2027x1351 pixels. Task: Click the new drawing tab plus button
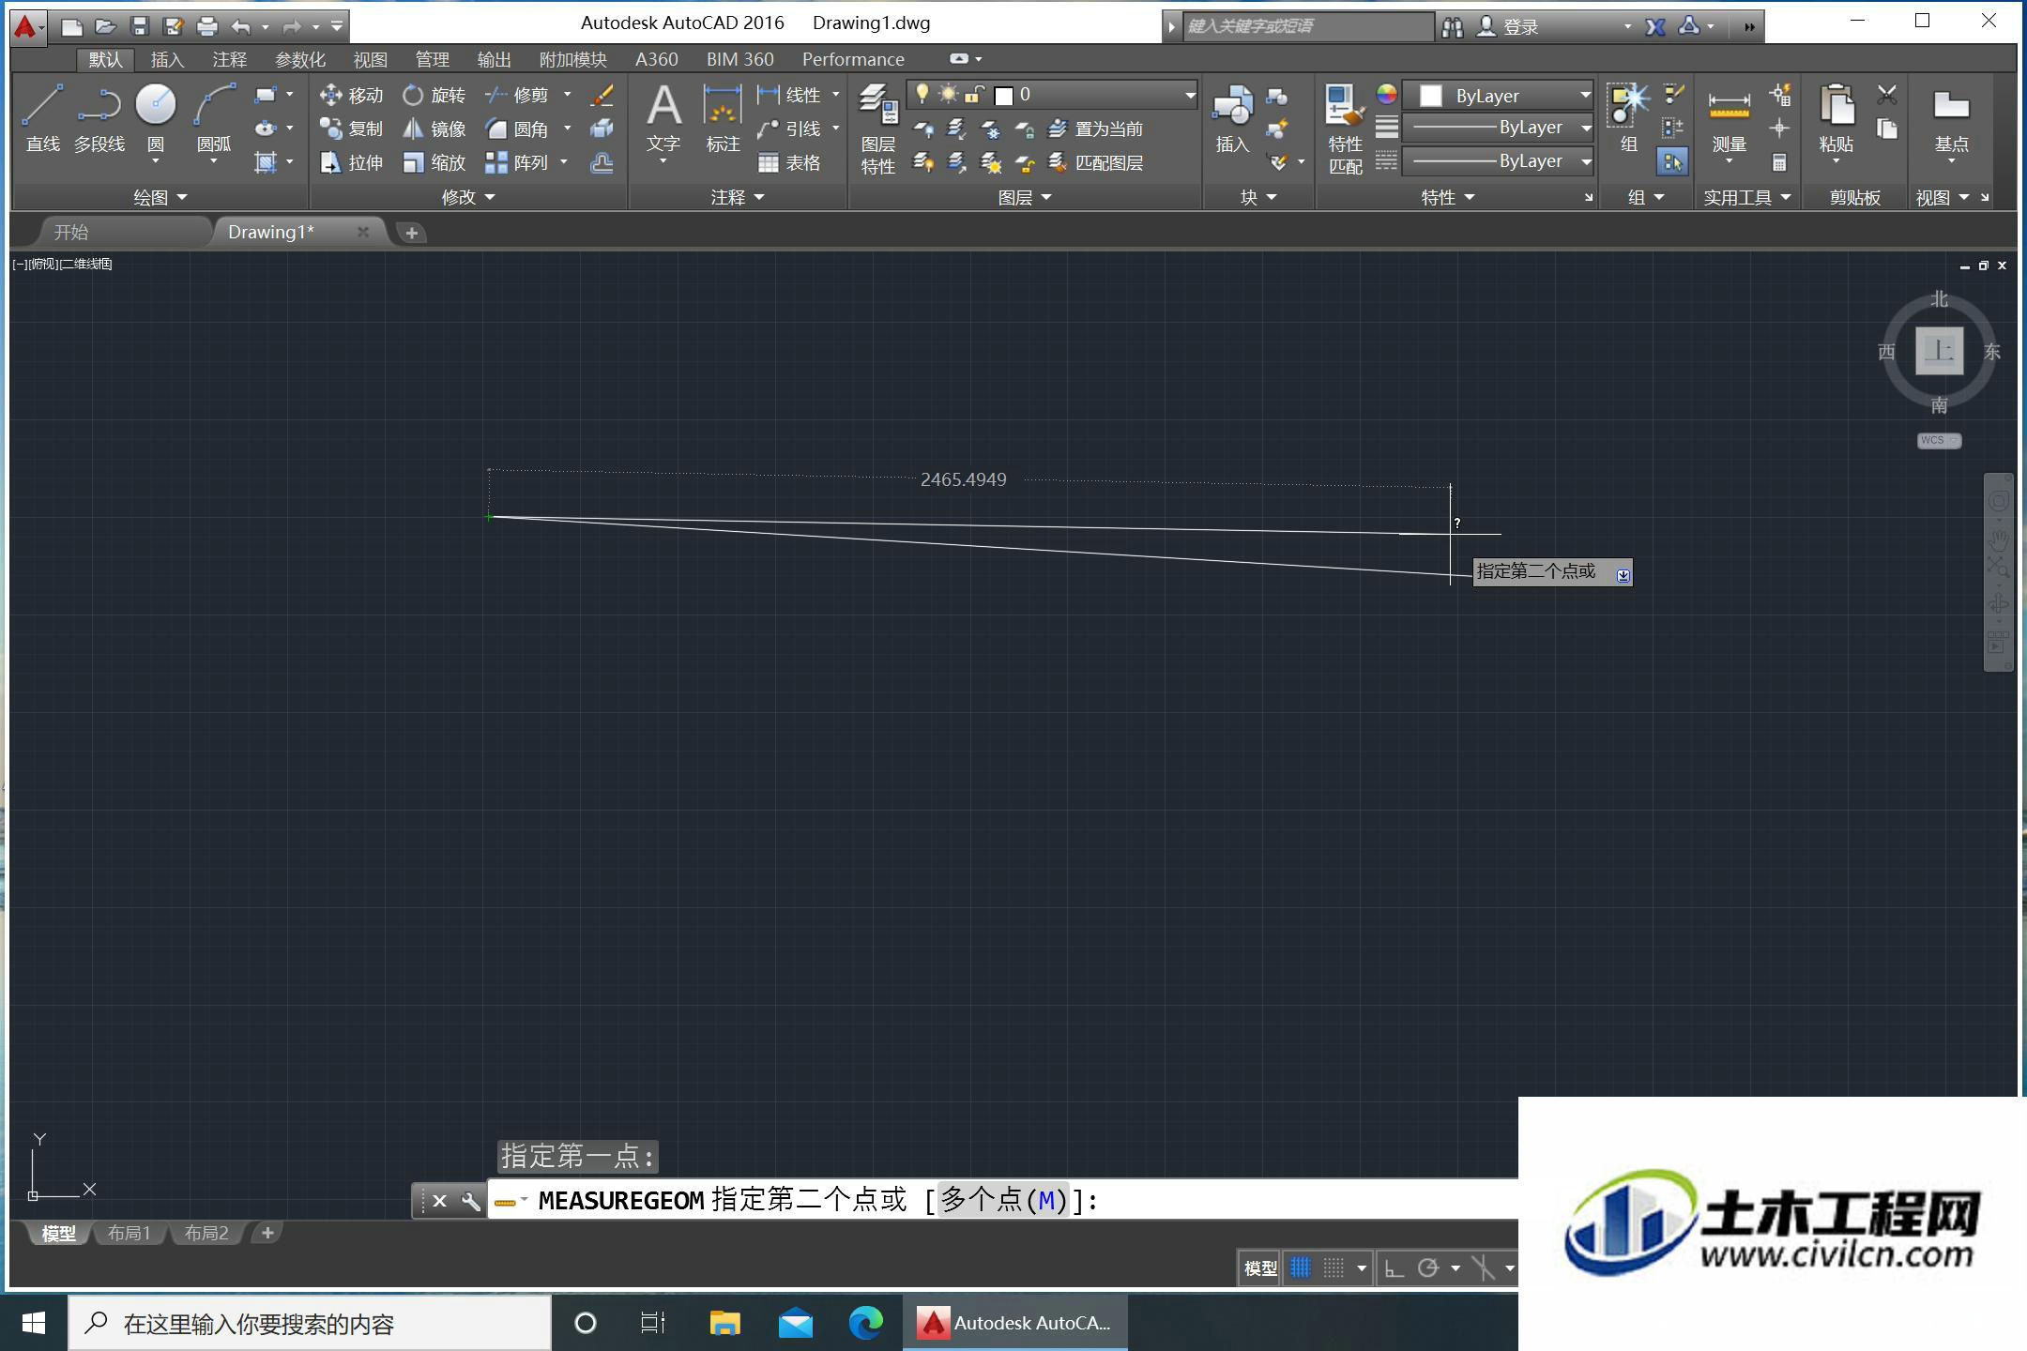click(x=411, y=233)
